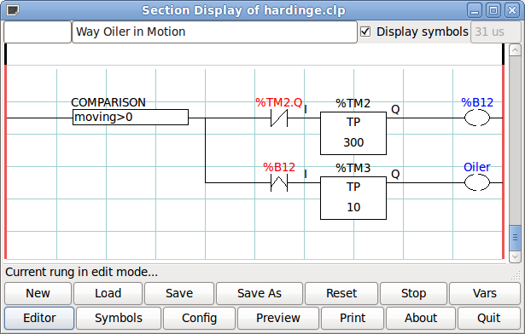This screenshot has width=525, height=334.
Task: Select the %B12 rising-edge contact symbol
Action: tap(279, 183)
